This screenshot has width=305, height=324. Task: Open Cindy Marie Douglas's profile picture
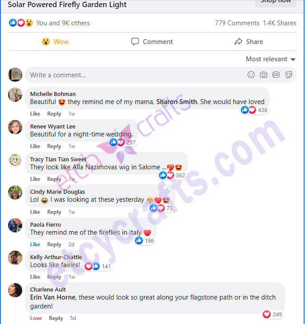click(15, 192)
